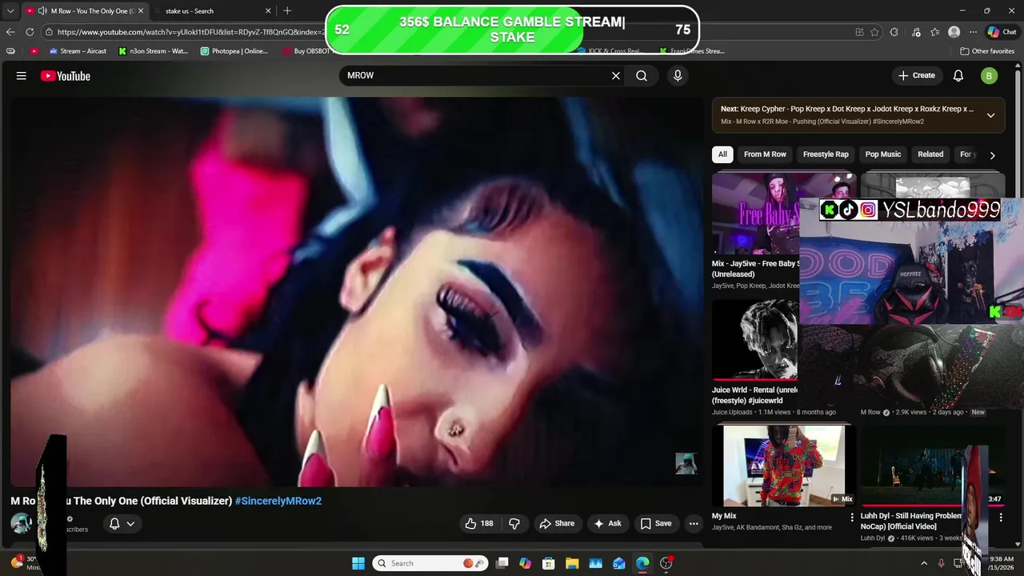Open Stream – Aircast bookmark

(78, 51)
